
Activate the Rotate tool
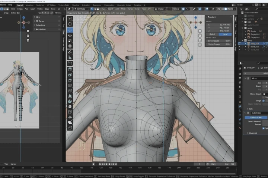coord(70,35)
